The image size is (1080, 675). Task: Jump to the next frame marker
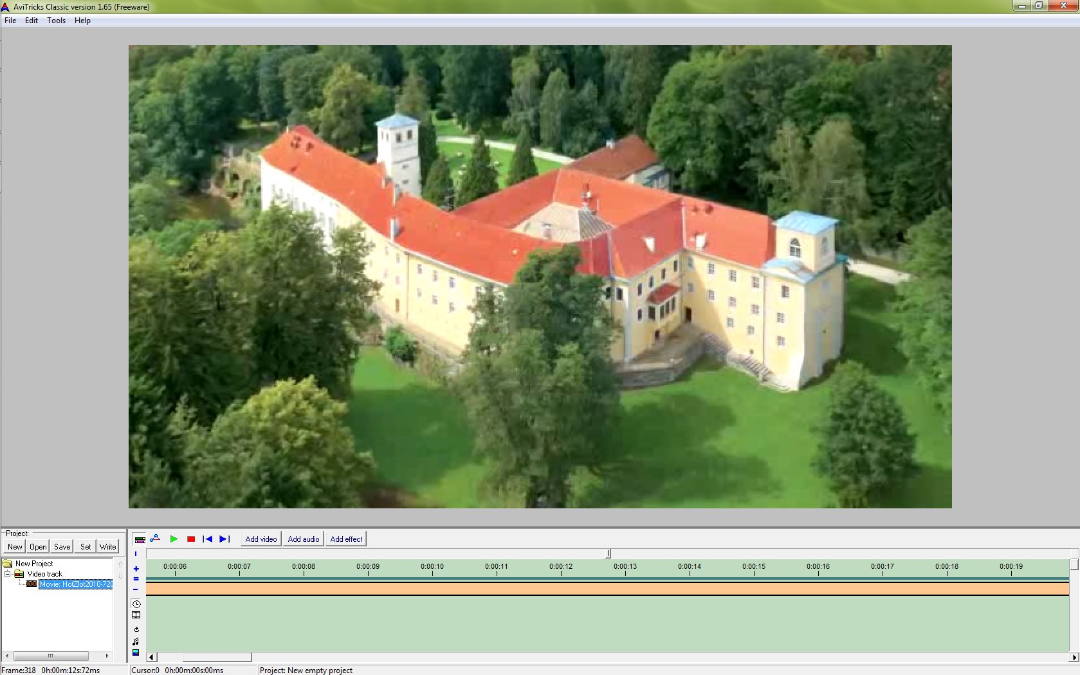click(x=224, y=539)
